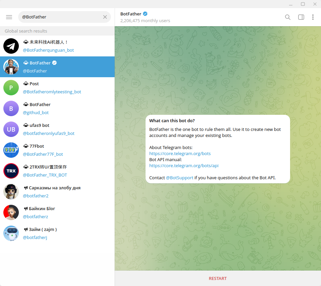This screenshot has height=286, width=321.
Task: Click the Global search results header
Action: [57, 31]
